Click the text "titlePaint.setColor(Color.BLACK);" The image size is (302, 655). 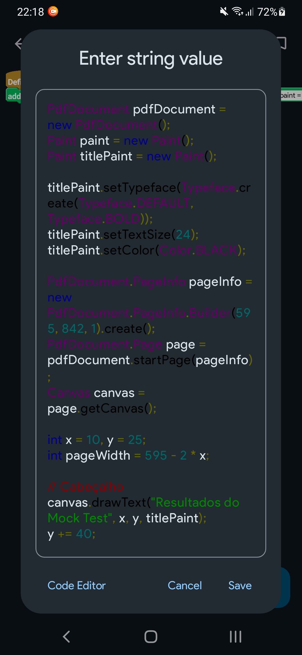(x=147, y=250)
